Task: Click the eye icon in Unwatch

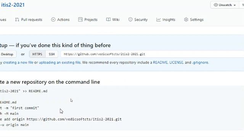Action: tap(216, 5)
